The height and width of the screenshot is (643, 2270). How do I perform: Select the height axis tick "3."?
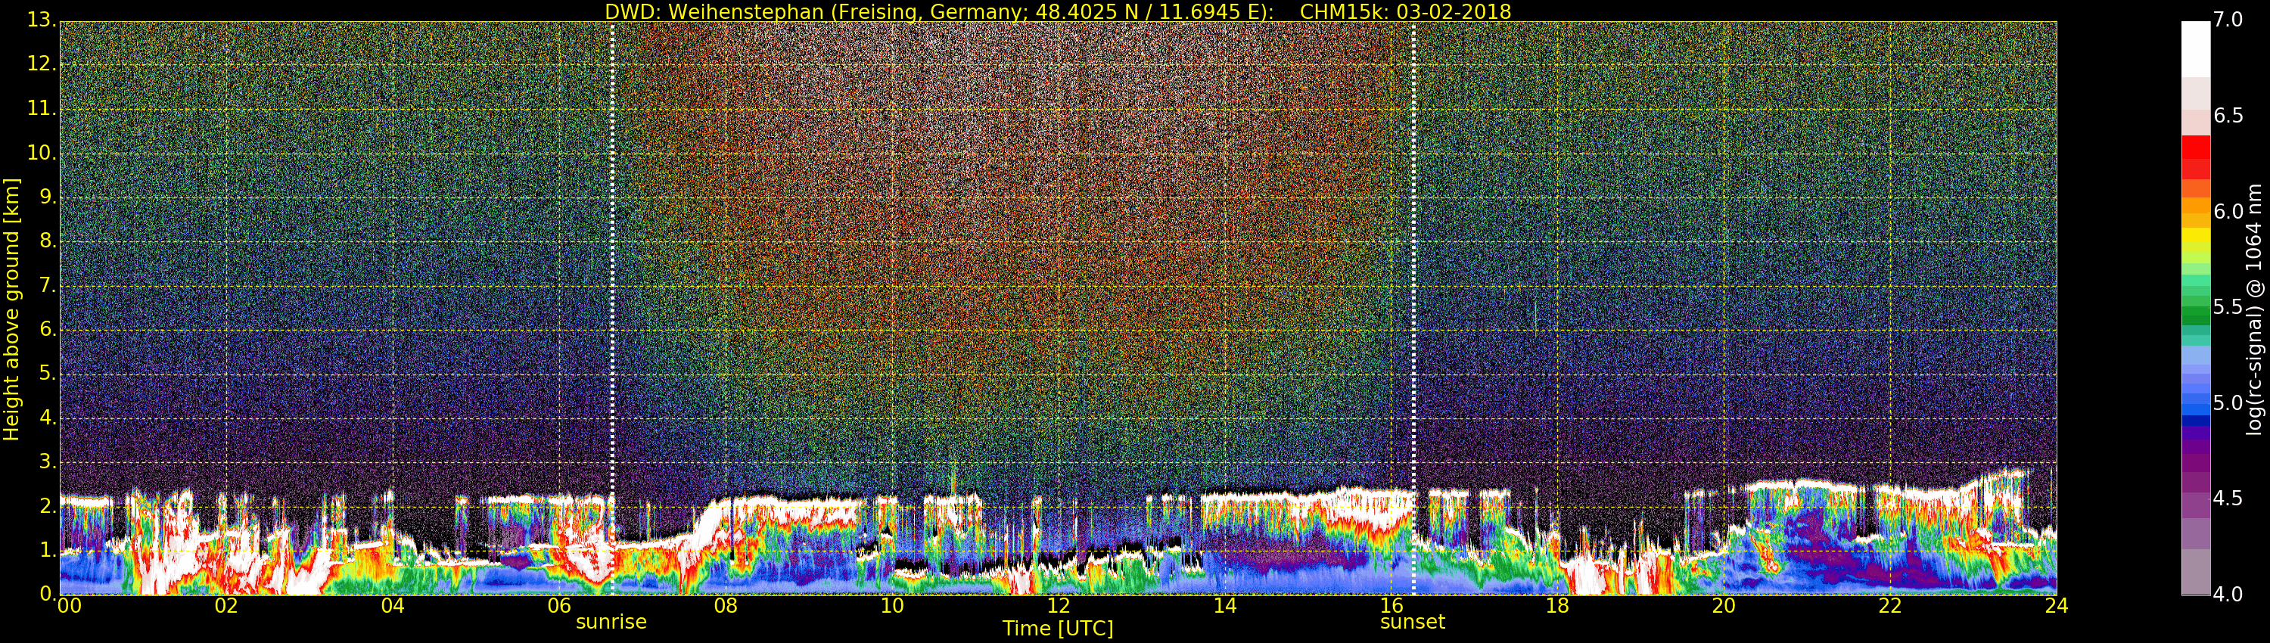click(x=48, y=462)
